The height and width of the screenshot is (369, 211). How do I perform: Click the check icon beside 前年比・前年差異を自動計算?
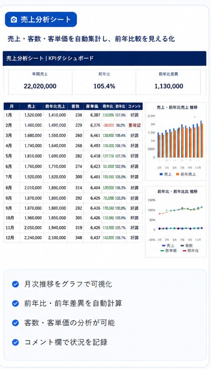coord(15,303)
